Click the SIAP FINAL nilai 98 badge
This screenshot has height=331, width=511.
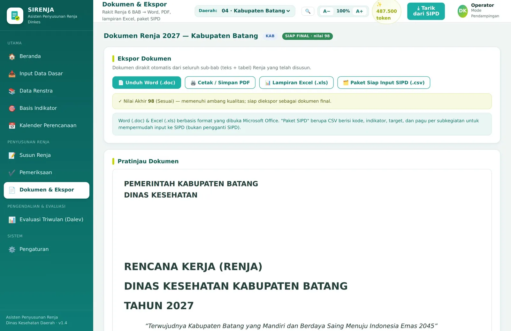[x=307, y=36]
